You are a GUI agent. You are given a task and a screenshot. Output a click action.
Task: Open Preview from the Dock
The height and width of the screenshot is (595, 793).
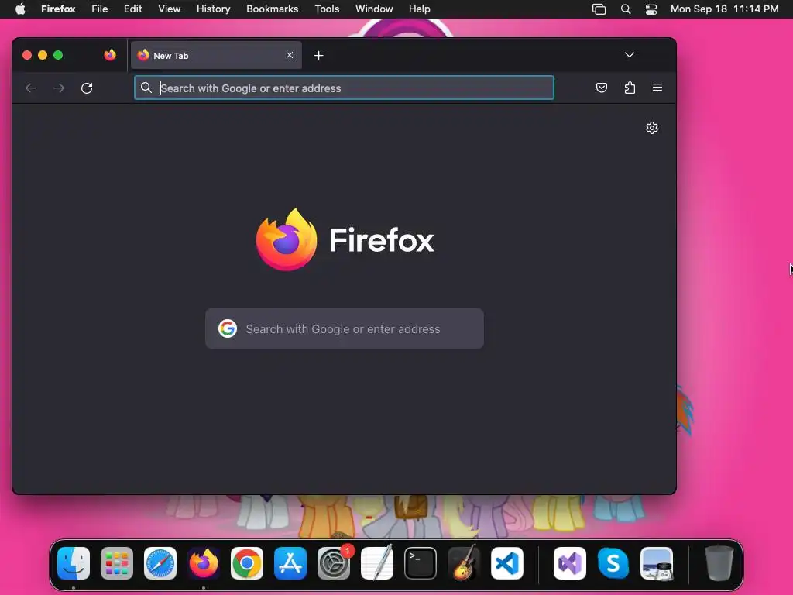(657, 563)
